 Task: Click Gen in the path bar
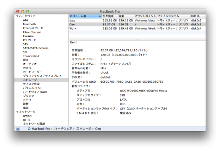[x=98, y=129]
